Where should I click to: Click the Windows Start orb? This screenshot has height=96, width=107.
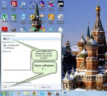click(3, 93)
